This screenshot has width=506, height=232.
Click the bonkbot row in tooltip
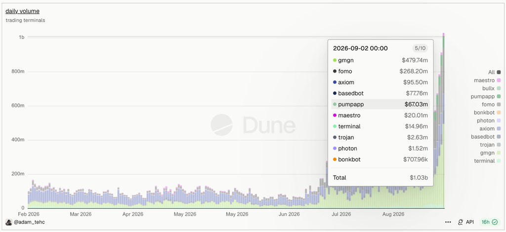coord(380,159)
